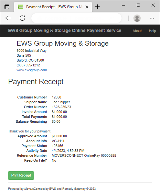The width and height of the screenshot is (160, 194).
Task: Click the EWS Group Moving & Storage header title
Action: tap(65, 30)
